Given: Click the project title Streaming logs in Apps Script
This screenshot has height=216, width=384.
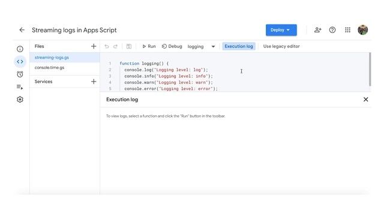Looking at the screenshot, I should click(x=74, y=30).
